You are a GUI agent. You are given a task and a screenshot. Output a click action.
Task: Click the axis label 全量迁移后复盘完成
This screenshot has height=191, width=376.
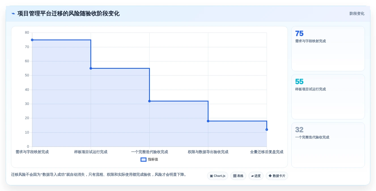267,152
